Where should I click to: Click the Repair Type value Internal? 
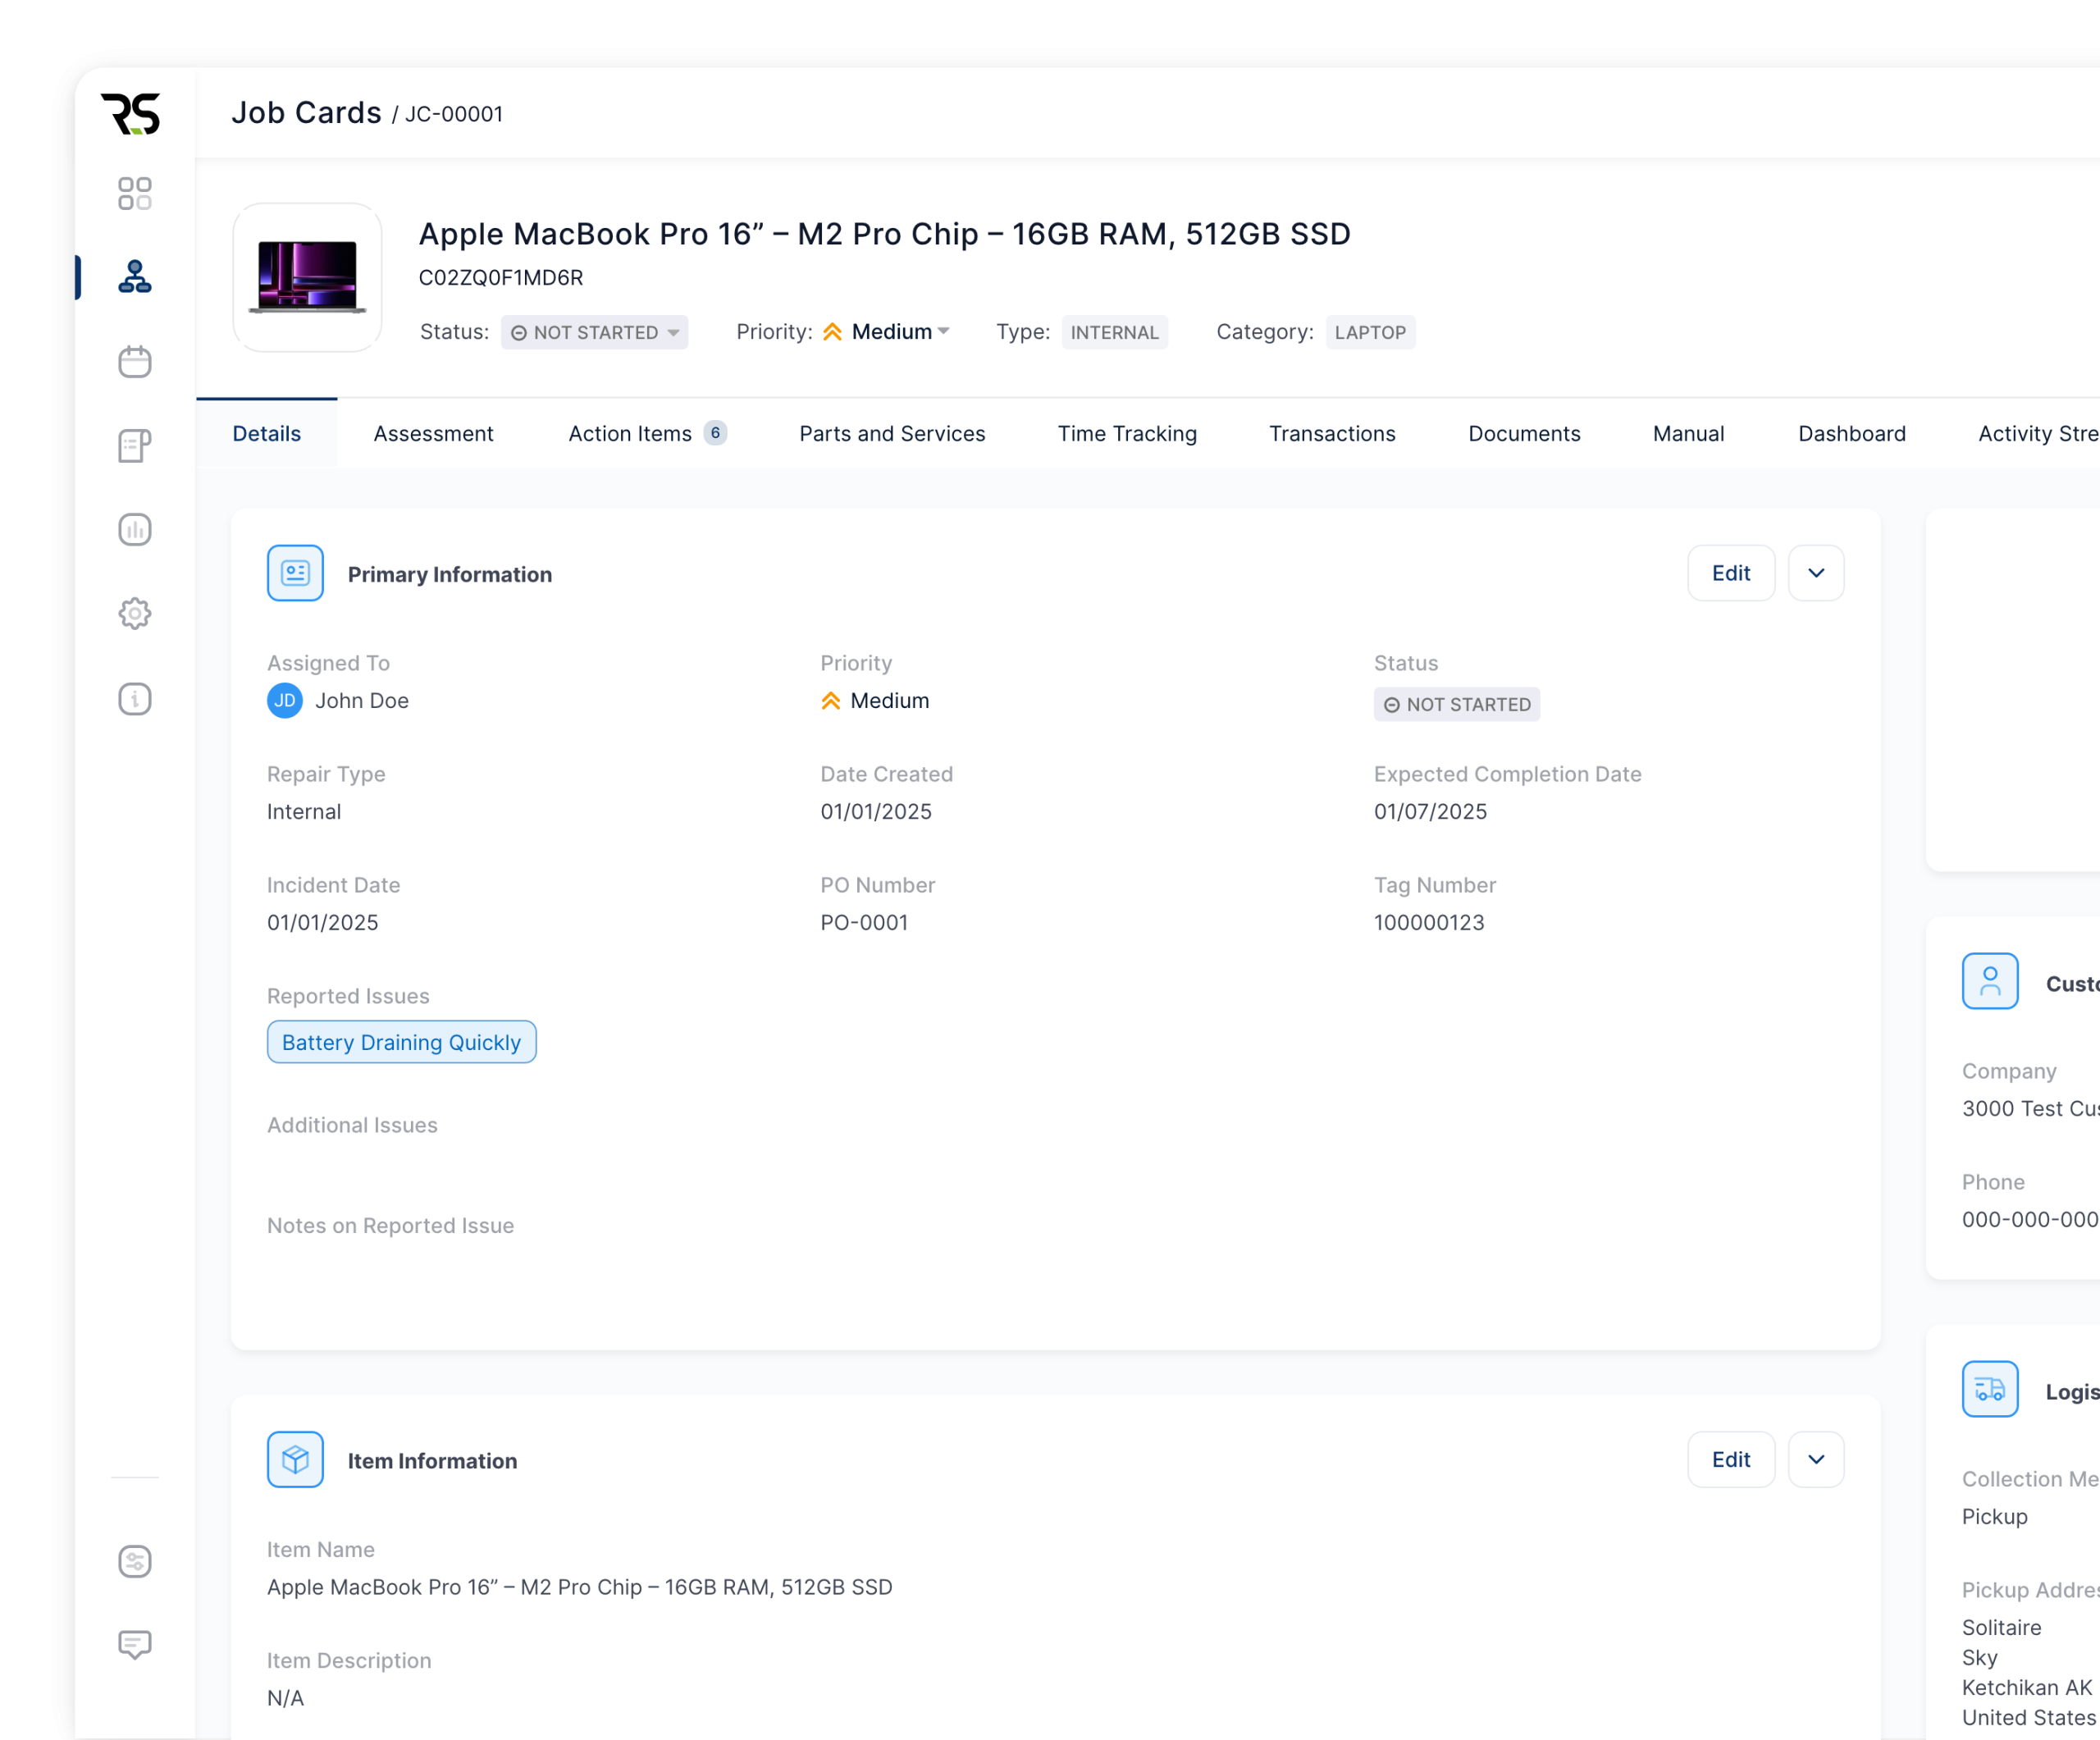(x=304, y=811)
